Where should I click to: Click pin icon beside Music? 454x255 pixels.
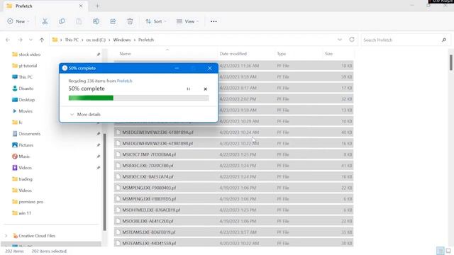tap(99, 157)
